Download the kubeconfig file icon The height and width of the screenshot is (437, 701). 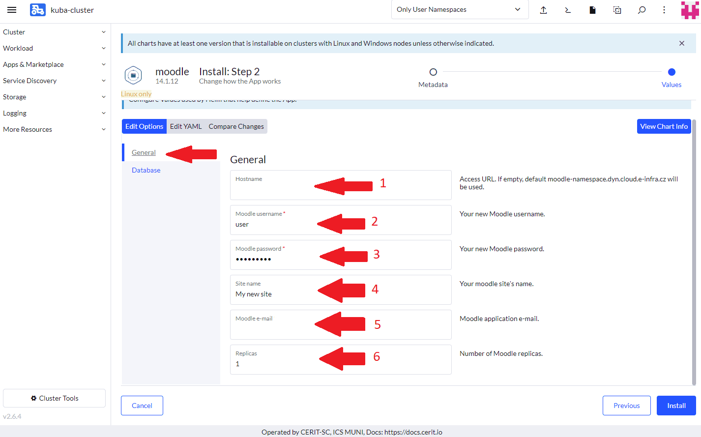pyautogui.click(x=592, y=10)
